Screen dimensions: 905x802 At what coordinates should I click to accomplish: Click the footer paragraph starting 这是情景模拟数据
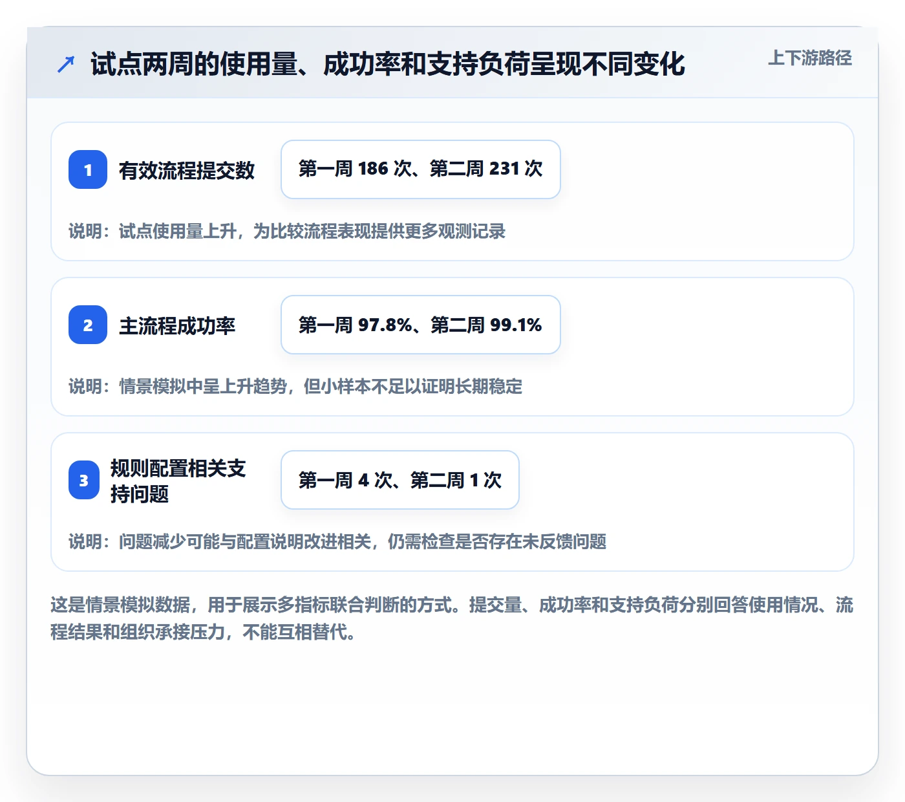(452, 618)
